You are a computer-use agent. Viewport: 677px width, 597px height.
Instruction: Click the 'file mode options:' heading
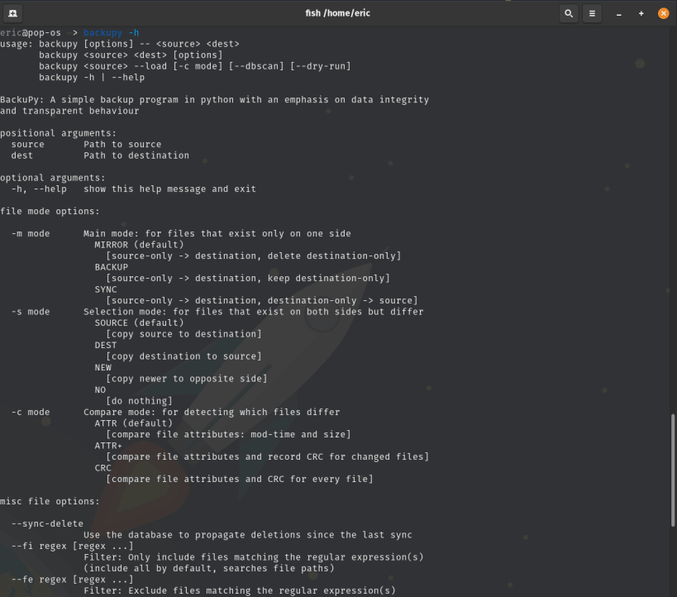(50, 212)
